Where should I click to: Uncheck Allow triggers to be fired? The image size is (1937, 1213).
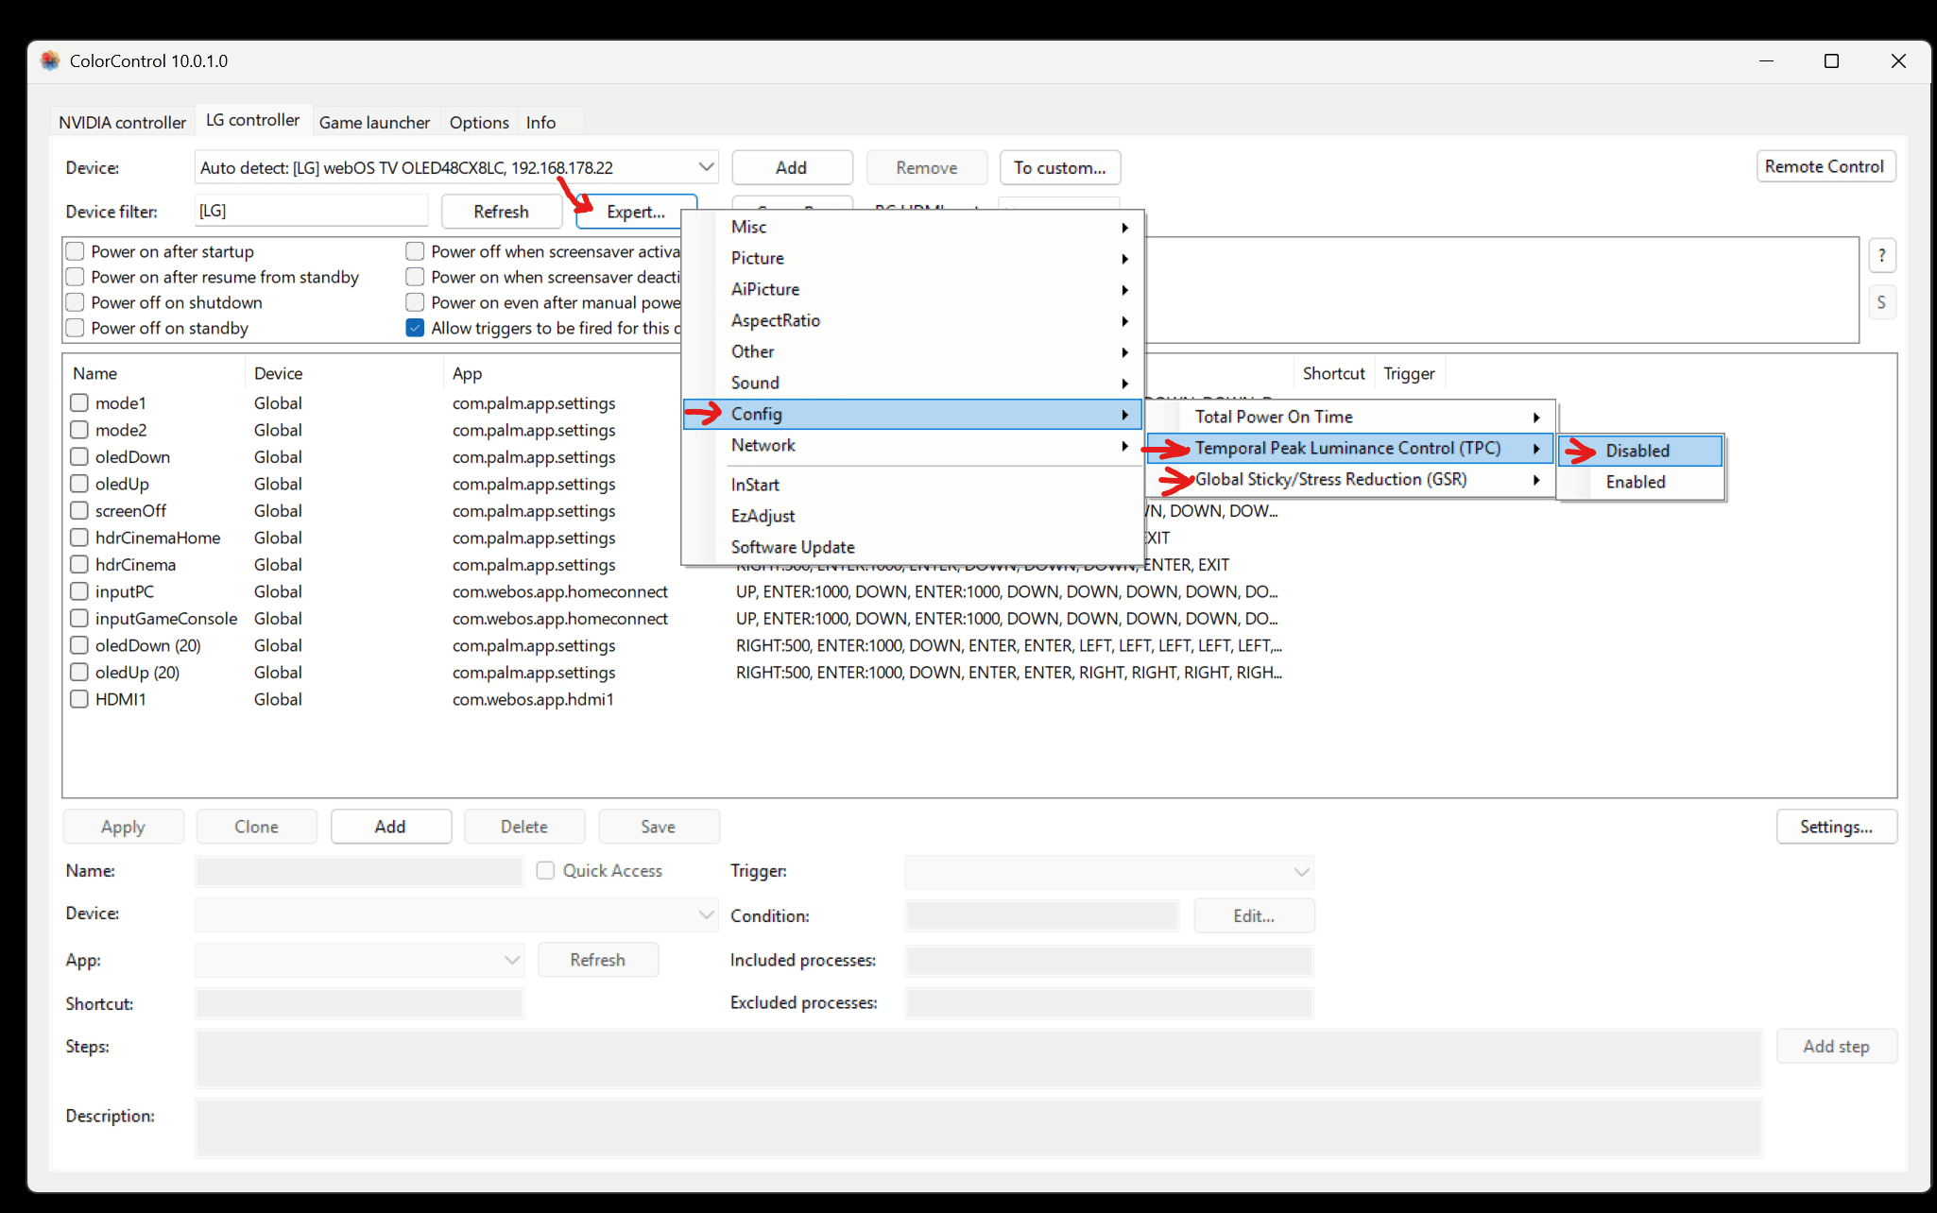point(415,328)
